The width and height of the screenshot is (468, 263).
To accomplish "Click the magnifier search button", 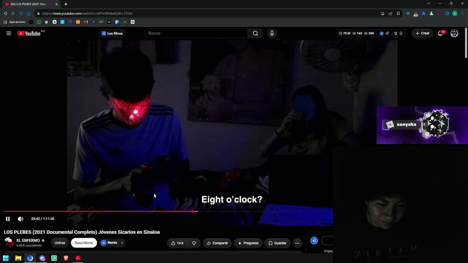I will (255, 33).
